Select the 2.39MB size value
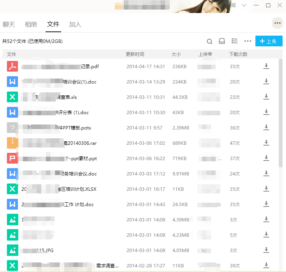Viewport: 286px width, 272px height. (x=181, y=128)
